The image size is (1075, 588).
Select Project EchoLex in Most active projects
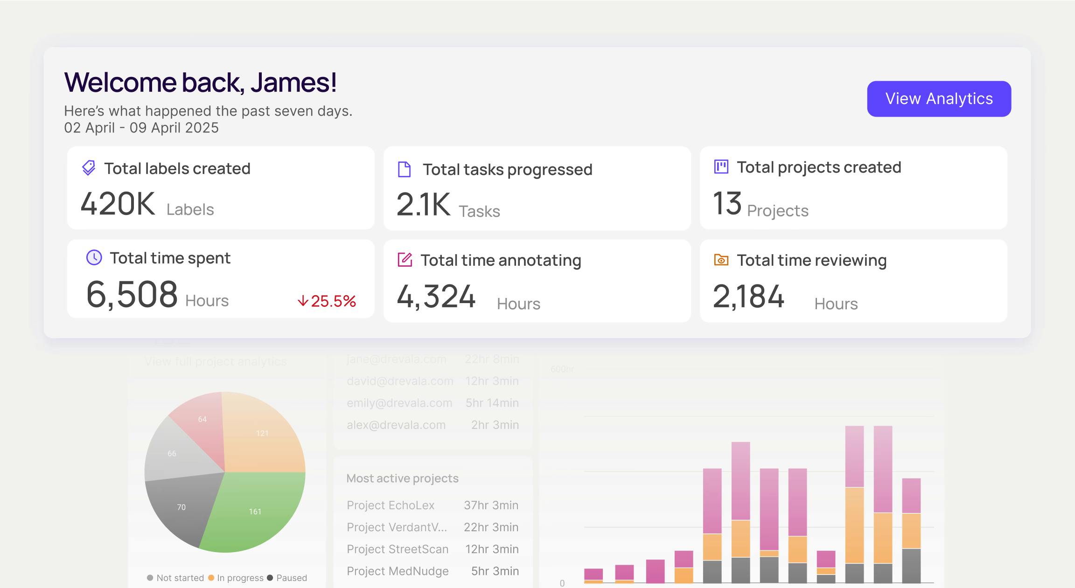click(x=391, y=505)
